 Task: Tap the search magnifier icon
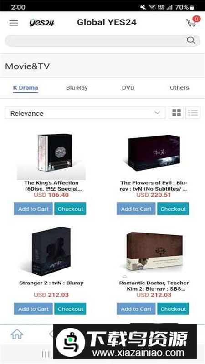tap(191, 40)
